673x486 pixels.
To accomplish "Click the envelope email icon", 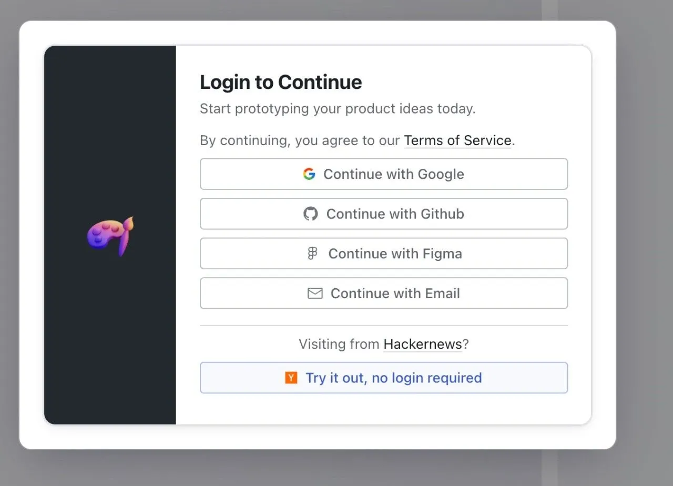I will 315,293.
